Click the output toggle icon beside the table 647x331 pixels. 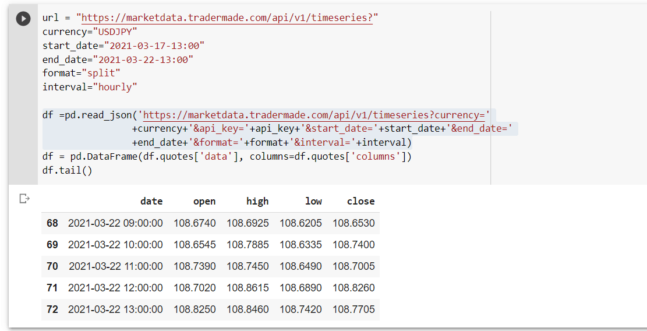(24, 199)
